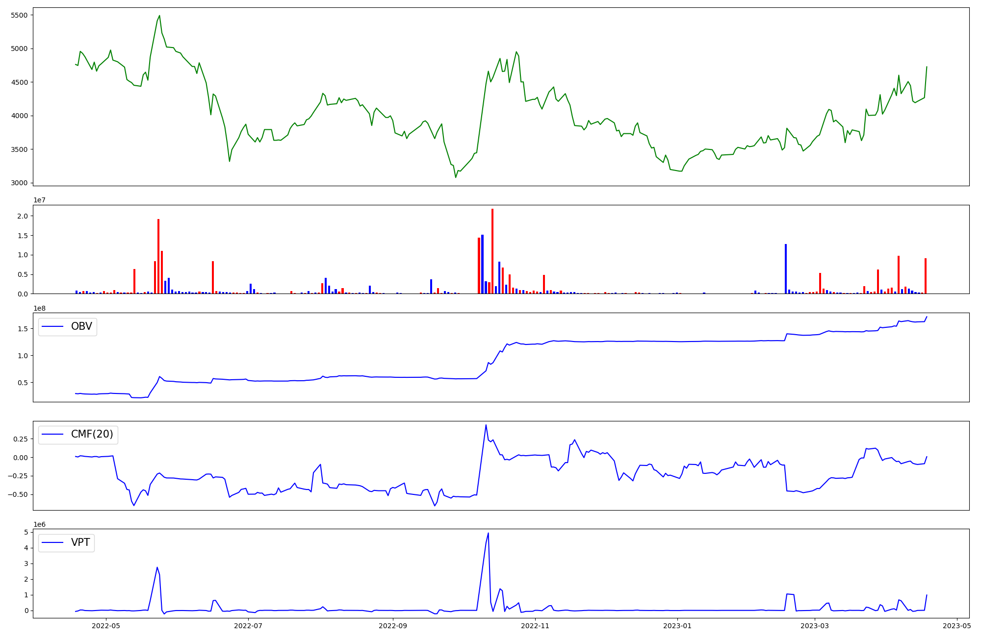Click the 2023-03 x-axis date label
This screenshot has width=981, height=637.
[x=815, y=626]
